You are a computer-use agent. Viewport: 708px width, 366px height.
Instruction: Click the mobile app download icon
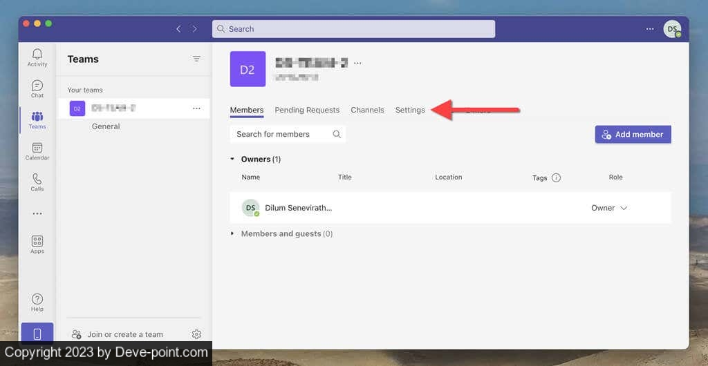coord(37,334)
